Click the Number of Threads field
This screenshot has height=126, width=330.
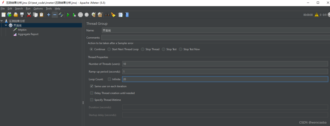[x=225, y=64]
